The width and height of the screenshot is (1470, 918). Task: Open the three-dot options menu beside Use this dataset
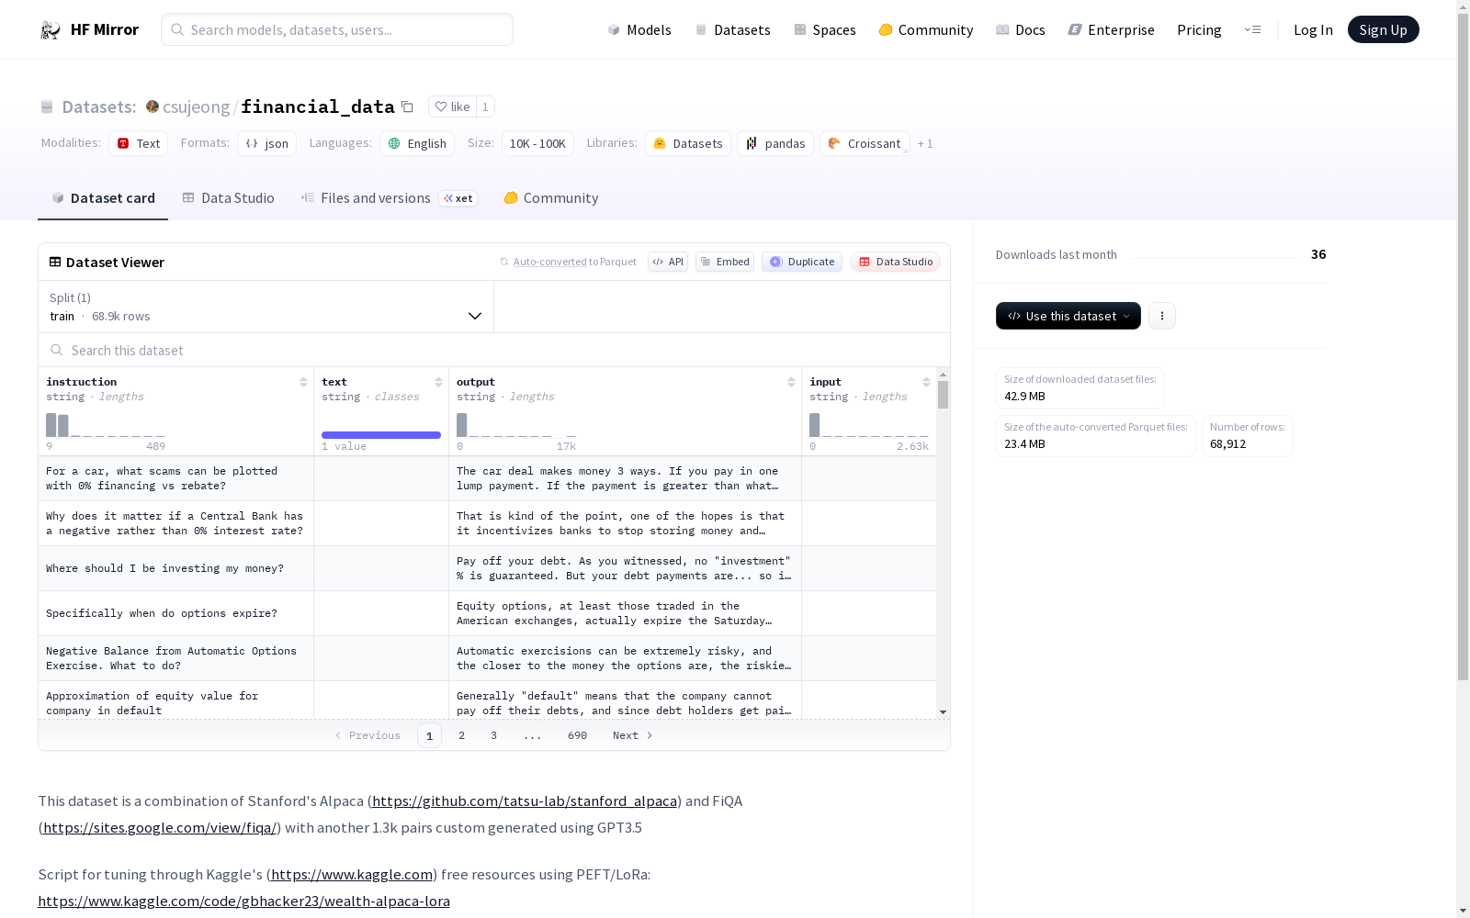[1162, 316]
